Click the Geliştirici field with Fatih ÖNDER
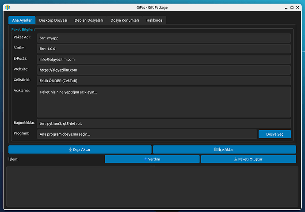The image size is (305, 212). 164,81
